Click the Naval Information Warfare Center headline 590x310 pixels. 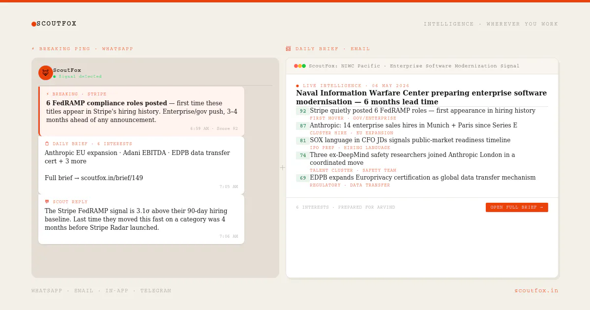point(421,97)
